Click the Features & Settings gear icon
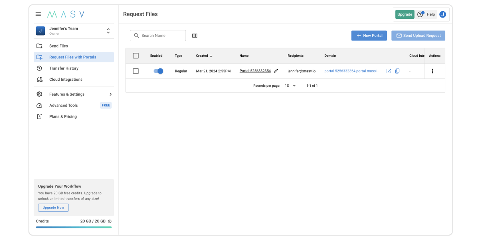 click(39, 94)
